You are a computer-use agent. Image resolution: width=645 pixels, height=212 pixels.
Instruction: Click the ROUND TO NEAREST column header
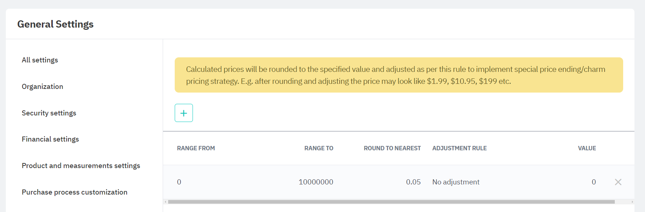(392, 148)
